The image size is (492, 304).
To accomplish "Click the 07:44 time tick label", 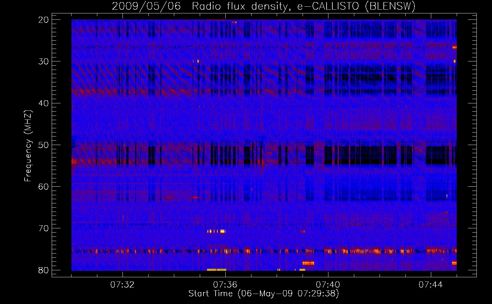I will coord(431,285).
